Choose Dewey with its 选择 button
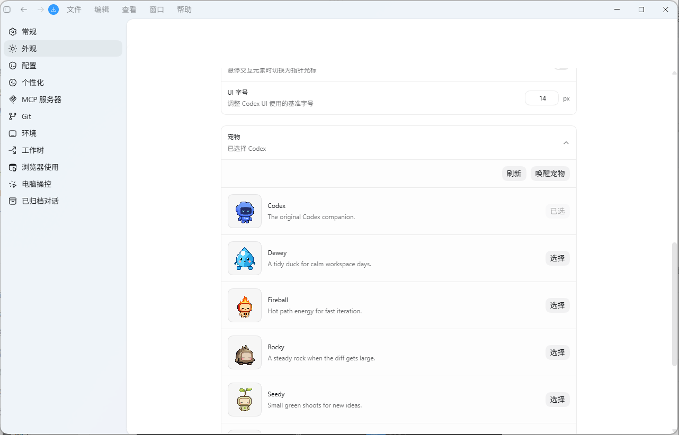 click(557, 258)
